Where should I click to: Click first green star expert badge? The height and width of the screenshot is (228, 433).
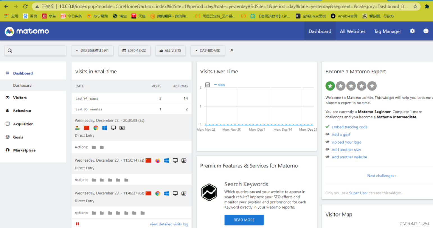tap(330, 86)
